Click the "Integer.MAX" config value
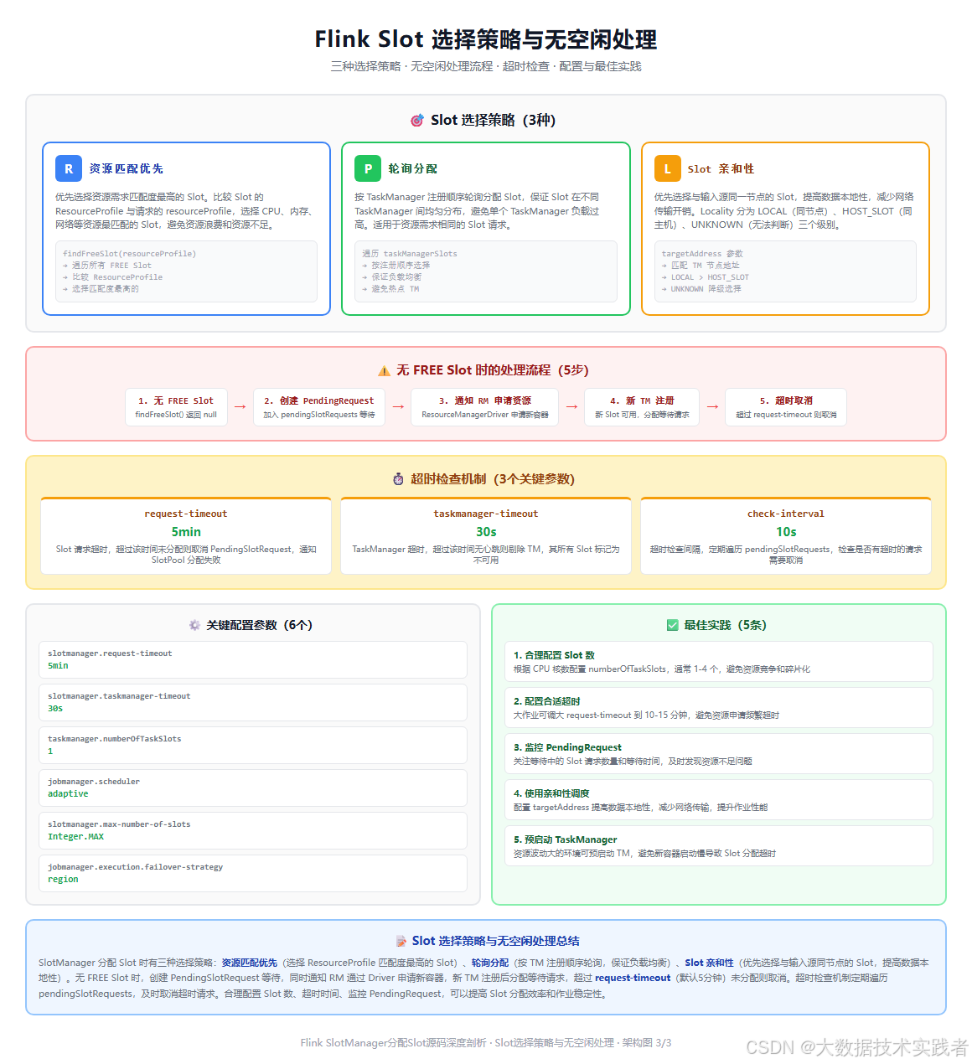 76,837
